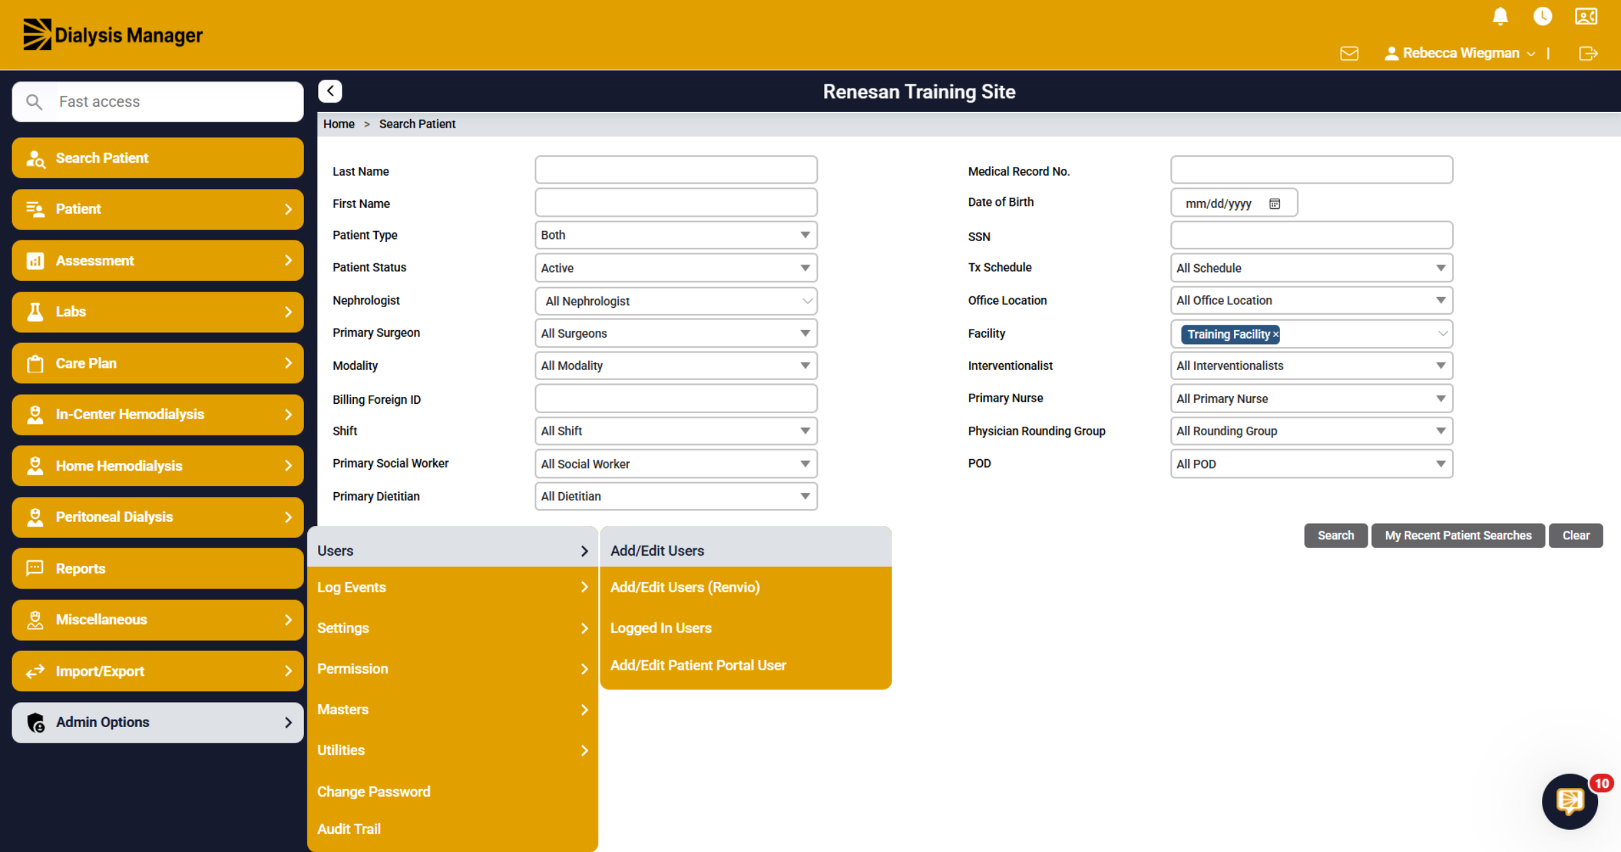Collapse the sidebar with back arrow button

[x=330, y=91]
